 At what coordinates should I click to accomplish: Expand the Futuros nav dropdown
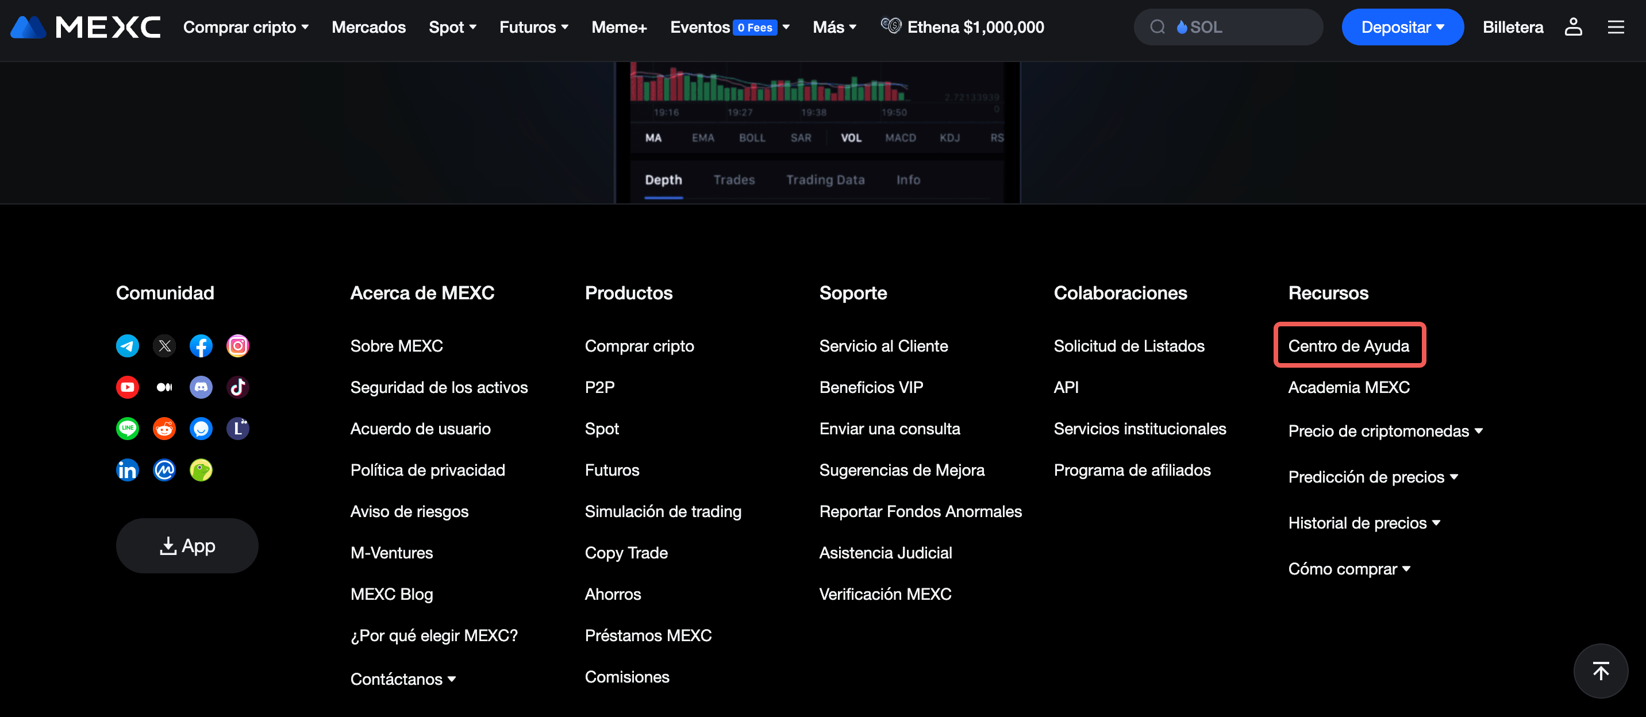pyautogui.click(x=533, y=27)
